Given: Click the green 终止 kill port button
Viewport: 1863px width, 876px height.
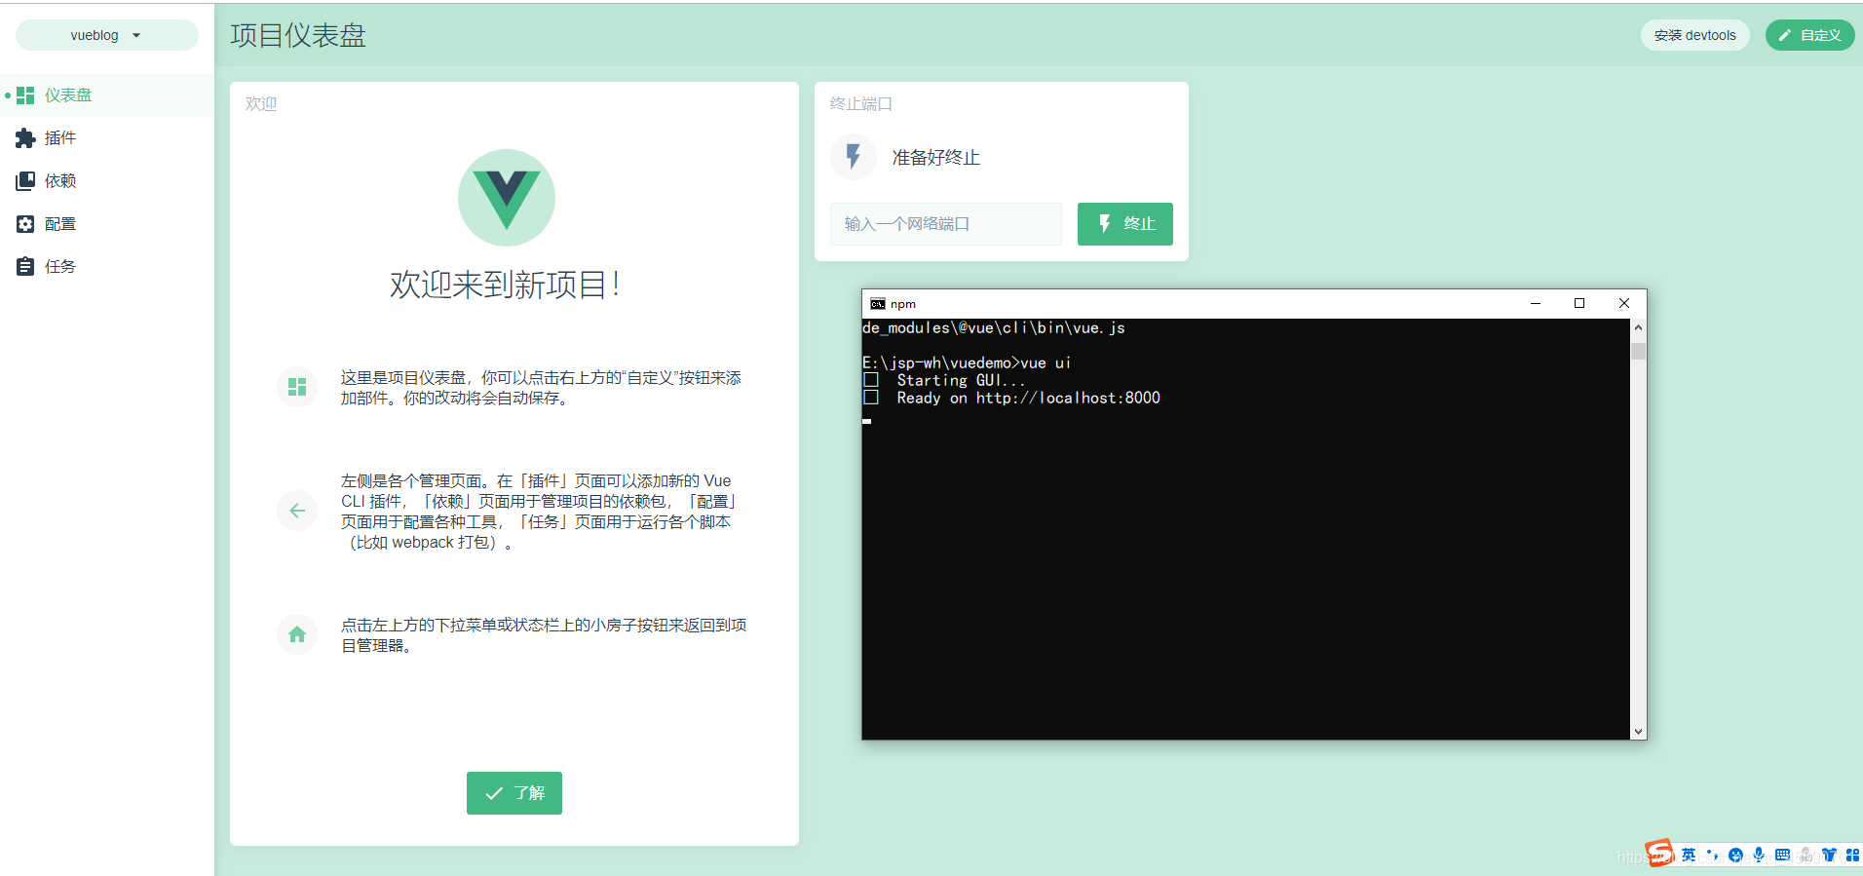Looking at the screenshot, I should tap(1125, 224).
